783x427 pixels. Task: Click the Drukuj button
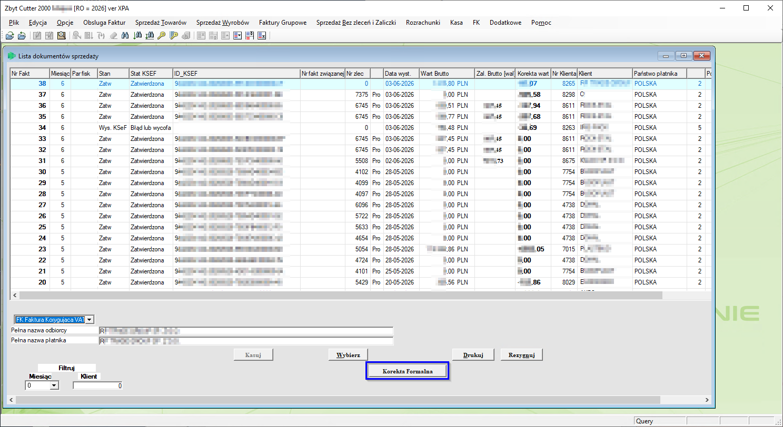(473, 354)
